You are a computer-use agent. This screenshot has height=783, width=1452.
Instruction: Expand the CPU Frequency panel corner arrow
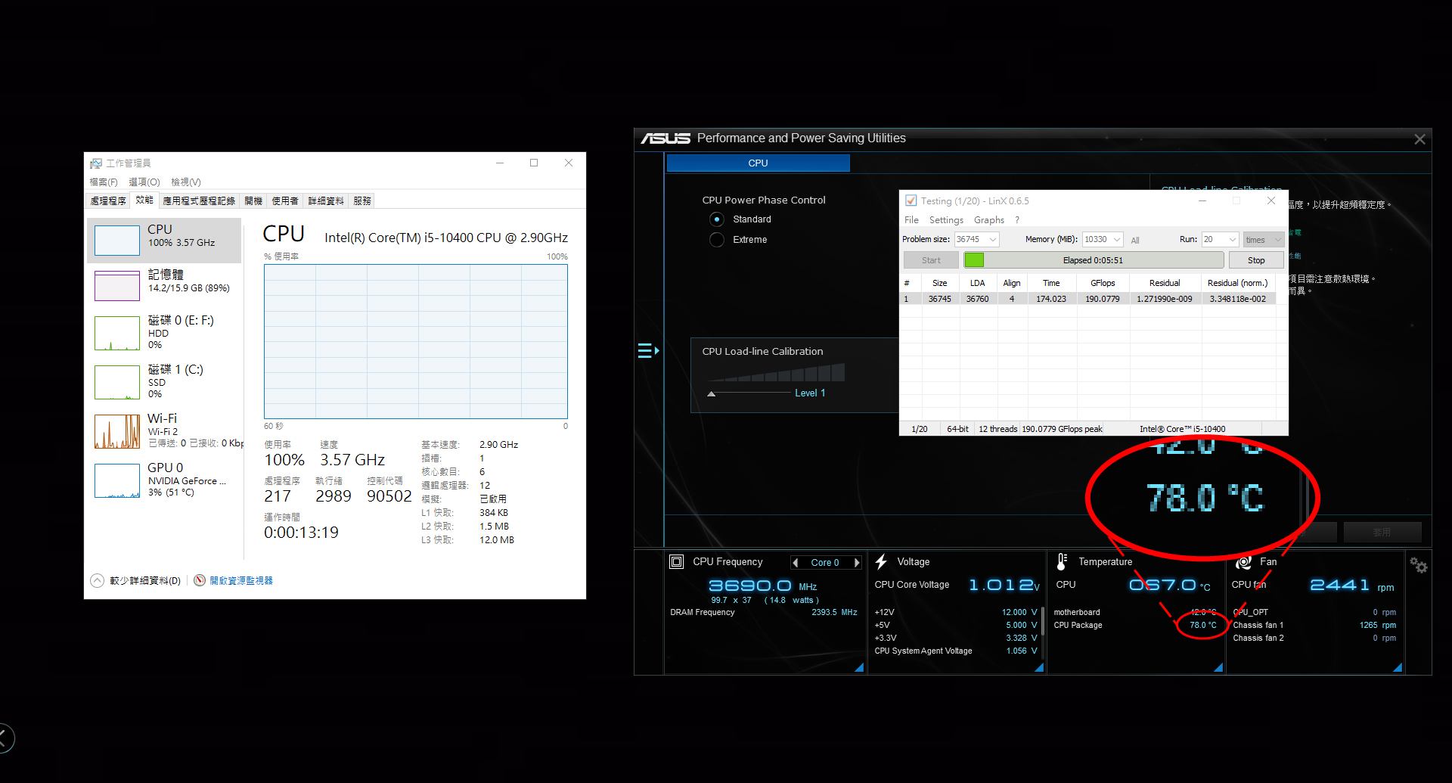pyautogui.click(x=859, y=667)
